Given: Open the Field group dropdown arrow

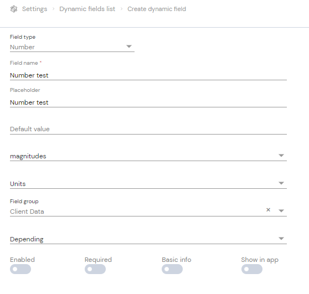Looking at the screenshot, I should coord(281,211).
